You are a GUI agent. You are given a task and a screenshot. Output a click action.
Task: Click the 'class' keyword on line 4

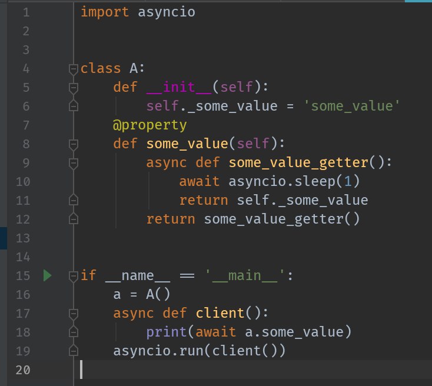tap(101, 68)
